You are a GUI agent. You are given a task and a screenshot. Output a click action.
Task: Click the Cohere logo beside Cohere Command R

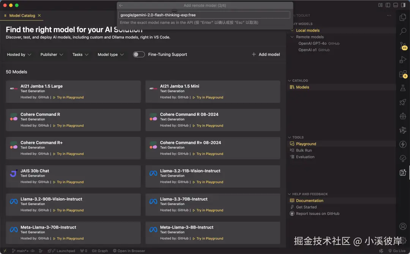[x=14, y=117]
